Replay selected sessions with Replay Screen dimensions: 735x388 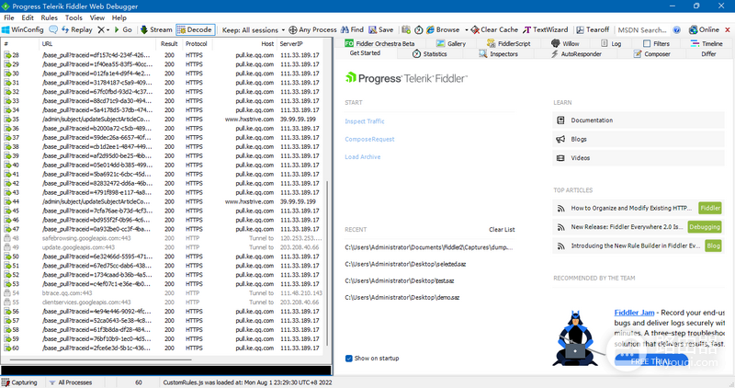76,29
